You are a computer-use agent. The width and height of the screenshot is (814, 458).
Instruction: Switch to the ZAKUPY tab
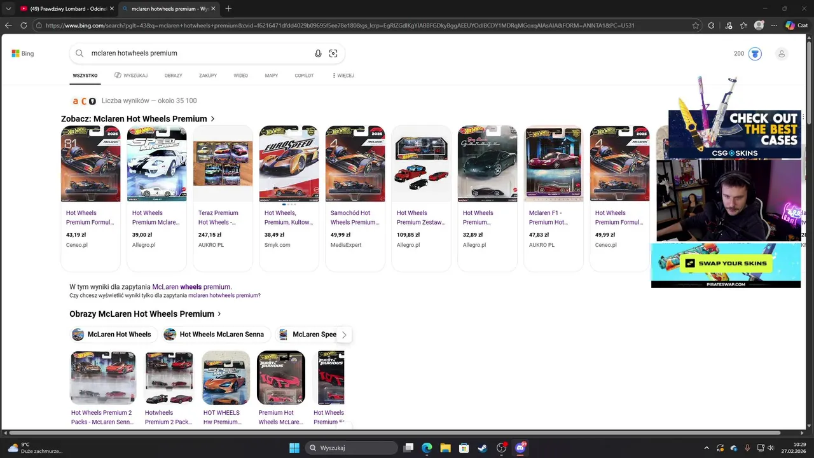[x=208, y=76]
